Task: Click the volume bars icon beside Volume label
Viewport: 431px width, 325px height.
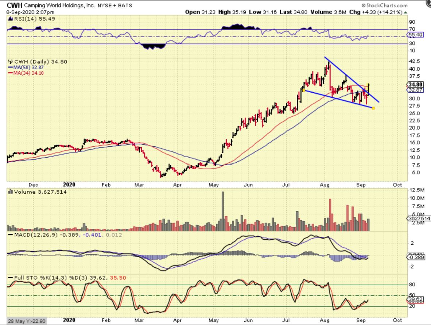Action: [x=11, y=191]
